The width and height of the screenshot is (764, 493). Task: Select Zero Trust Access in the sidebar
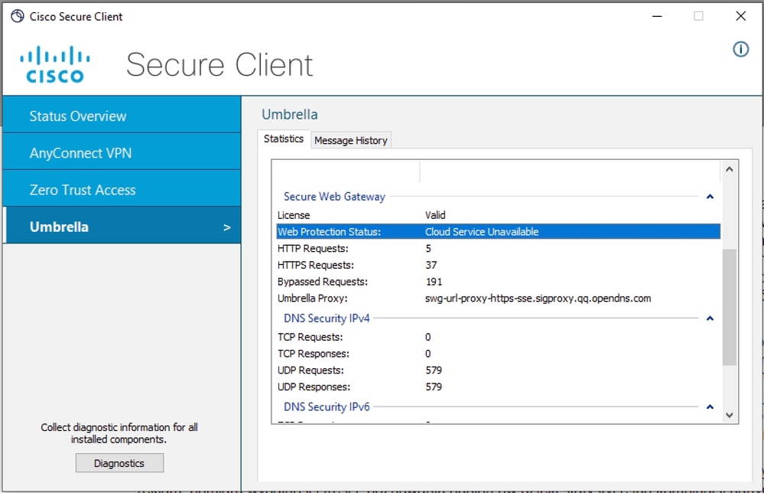point(122,189)
